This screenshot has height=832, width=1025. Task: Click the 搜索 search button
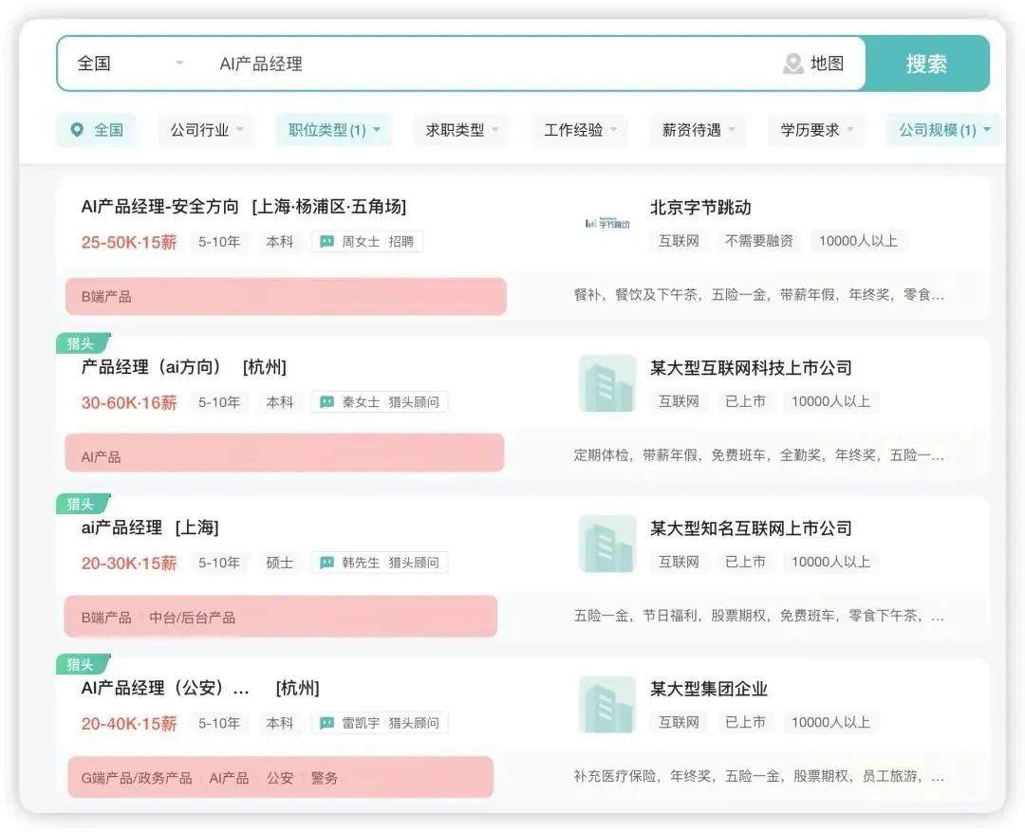pyautogui.click(x=927, y=63)
